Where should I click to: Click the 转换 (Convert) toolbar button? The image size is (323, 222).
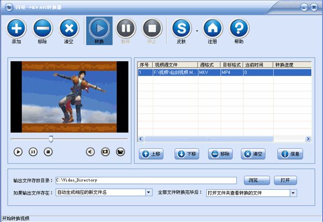click(99, 27)
